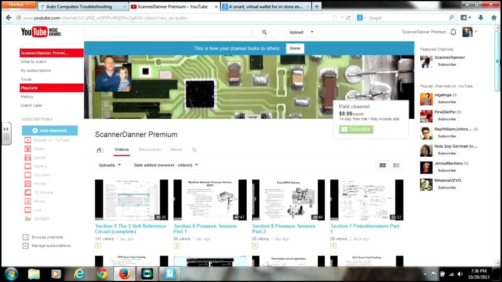
Task: Open TV Shows guide category icon
Action: (x=27, y=192)
